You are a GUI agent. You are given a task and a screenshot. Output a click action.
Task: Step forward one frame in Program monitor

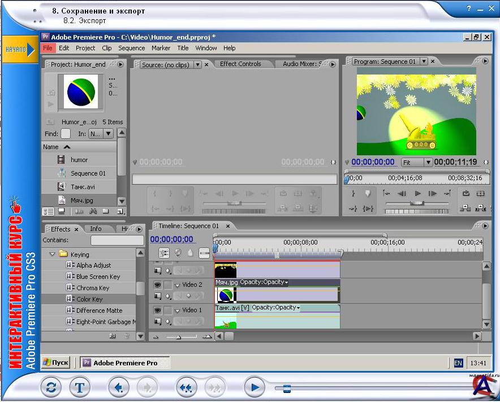click(433, 193)
